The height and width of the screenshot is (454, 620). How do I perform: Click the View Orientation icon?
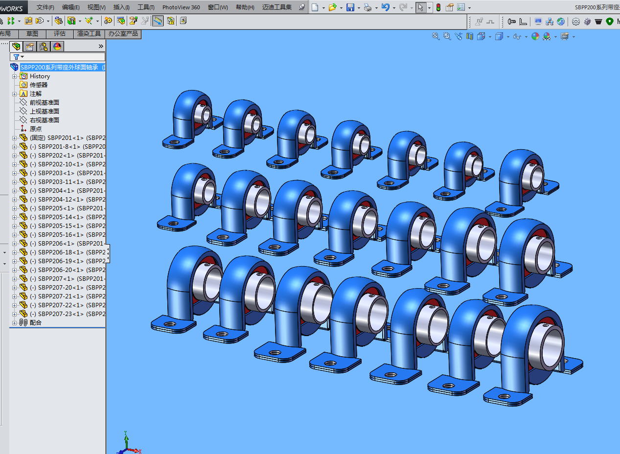[481, 36]
